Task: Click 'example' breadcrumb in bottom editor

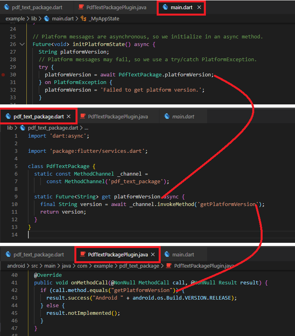Action: (103, 266)
